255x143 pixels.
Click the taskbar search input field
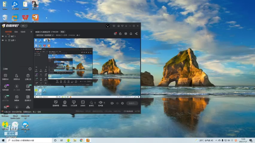tap(29, 140)
